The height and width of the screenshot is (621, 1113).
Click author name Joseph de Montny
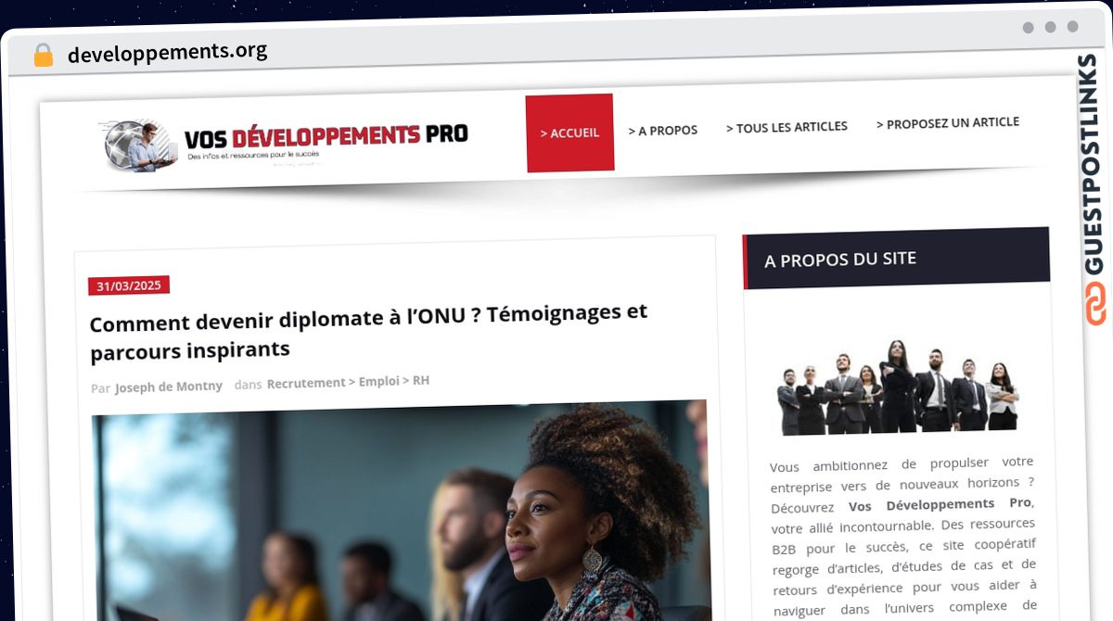coord(169,387)
